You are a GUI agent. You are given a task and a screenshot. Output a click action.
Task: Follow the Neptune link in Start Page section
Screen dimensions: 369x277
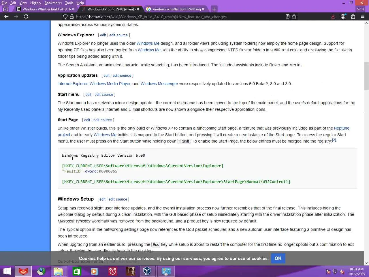(x=342, y=128)
